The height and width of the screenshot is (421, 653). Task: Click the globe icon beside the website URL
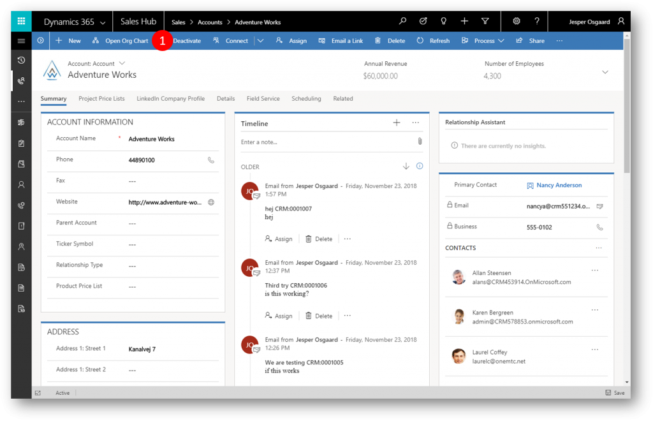click(211, 202)
